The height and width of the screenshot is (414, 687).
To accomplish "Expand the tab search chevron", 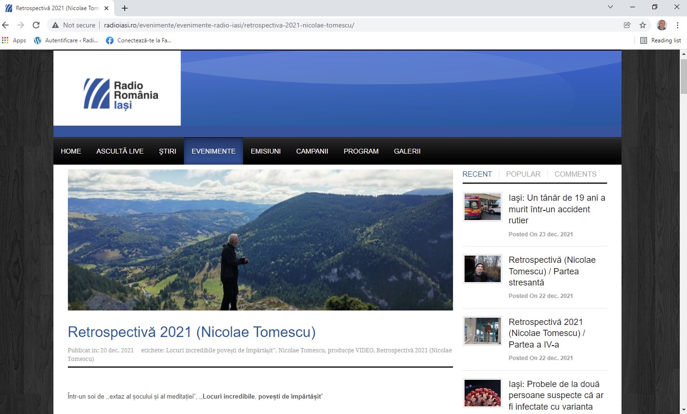I will [x=610, y=7].
